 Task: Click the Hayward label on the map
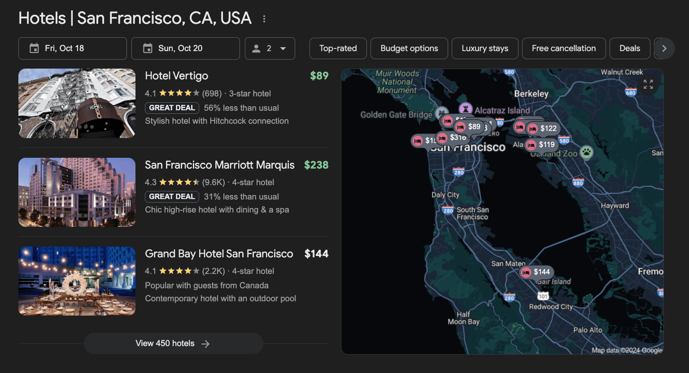point(615,206)
